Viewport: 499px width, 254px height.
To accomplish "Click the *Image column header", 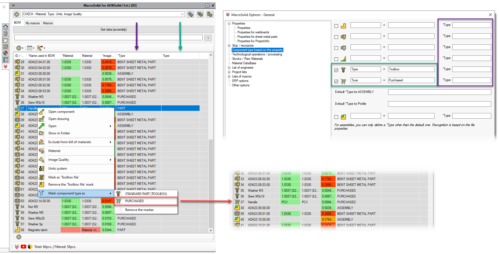I will point(108,56).
